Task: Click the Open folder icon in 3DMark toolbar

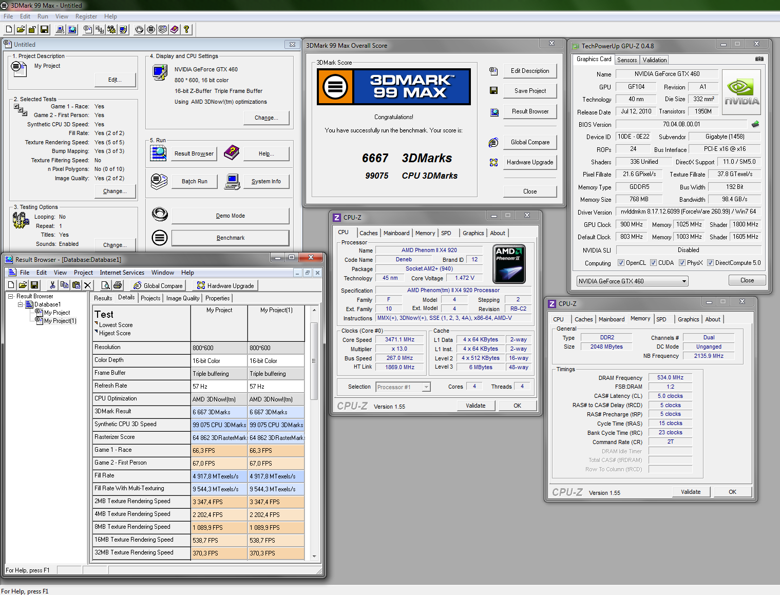Action: [21, 30]
